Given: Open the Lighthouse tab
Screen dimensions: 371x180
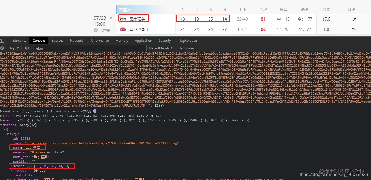Looking at the screenshot, I should [188, 41].
